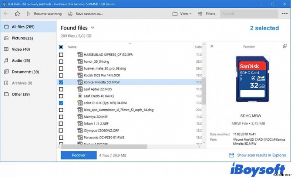Check the Olympus C5060WZ.ORF checkbox
Viewport: 296px width, 178px height.
(61, 130)
